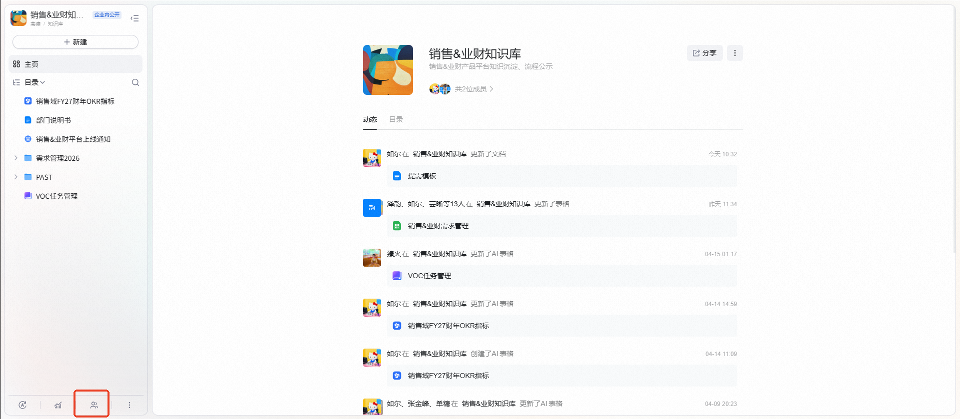
Task: Click 如尔's avatar on 04-14 11:09 entry
Action: pyautogui.click(x=372, y=358)
